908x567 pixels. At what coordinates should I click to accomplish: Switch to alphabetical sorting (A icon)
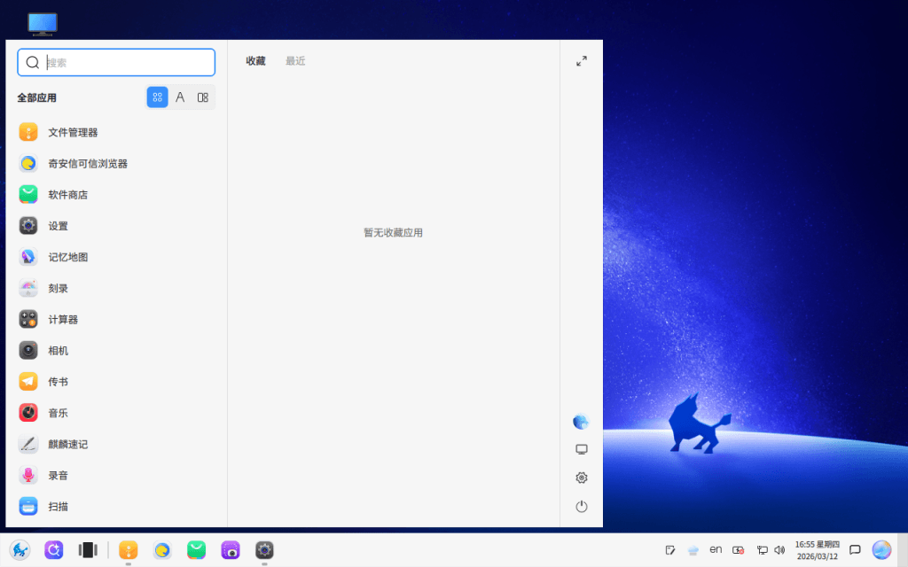pyautogui.click(x=180, y=97)
